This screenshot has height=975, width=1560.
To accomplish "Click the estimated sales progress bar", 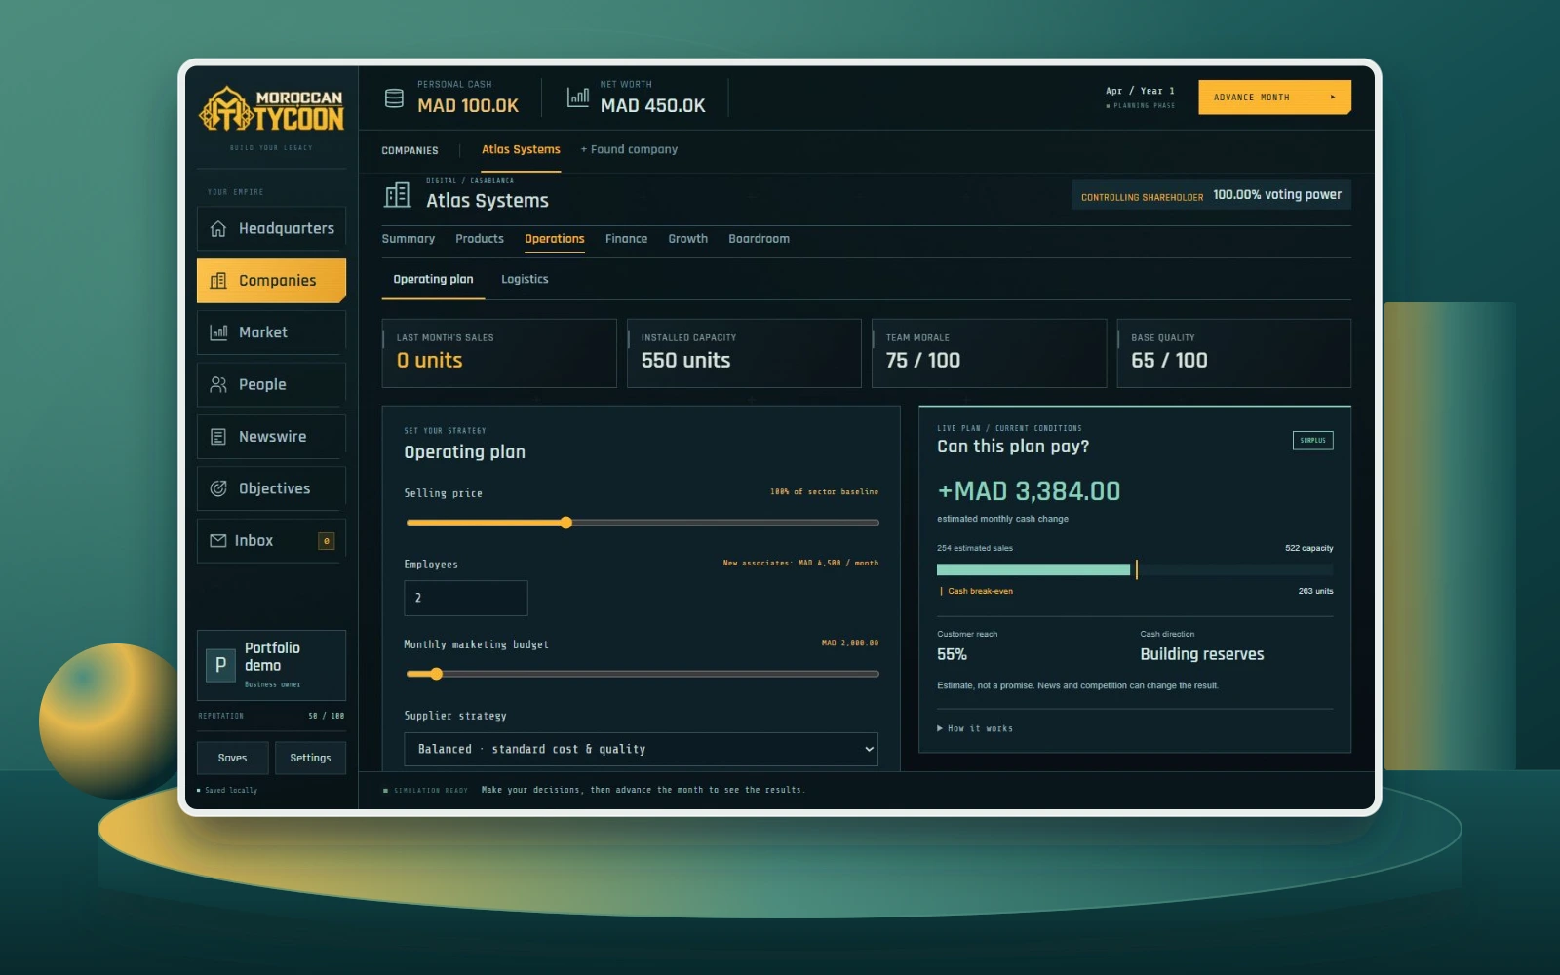I will coord(1135,569).
